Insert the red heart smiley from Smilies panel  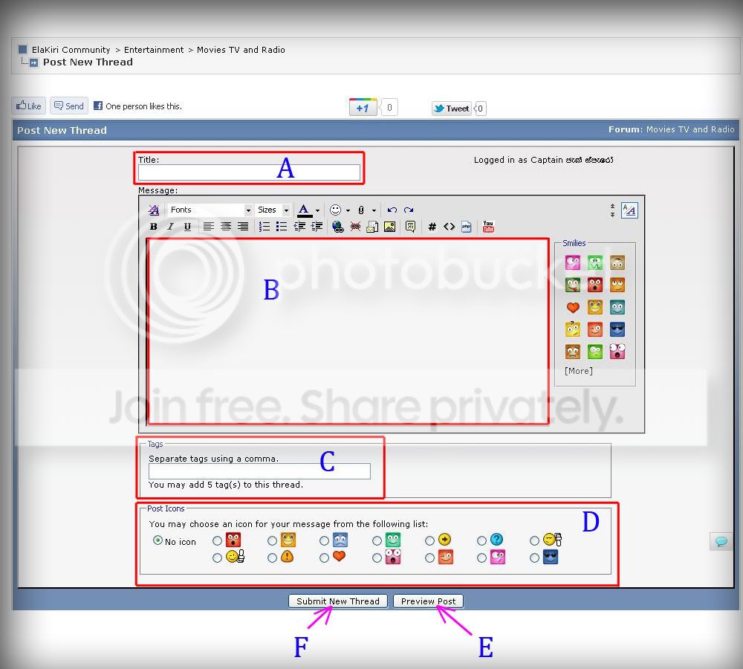pos(573,307)
